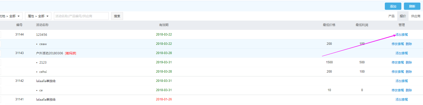Remove the cehsi package using 删除

click(x=409, y=72)
